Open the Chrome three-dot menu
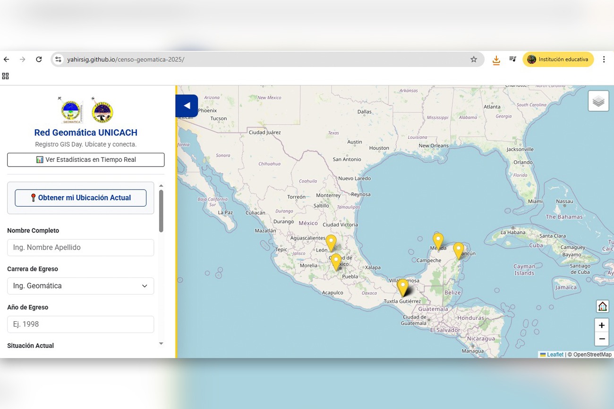 pos(604,59)
